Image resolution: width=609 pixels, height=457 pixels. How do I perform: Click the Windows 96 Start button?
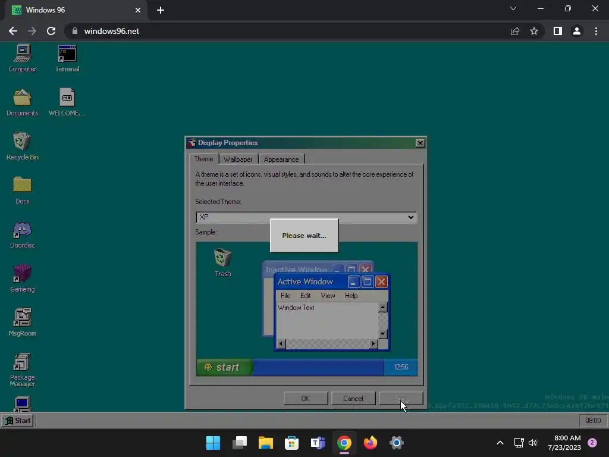pos(18,421)
